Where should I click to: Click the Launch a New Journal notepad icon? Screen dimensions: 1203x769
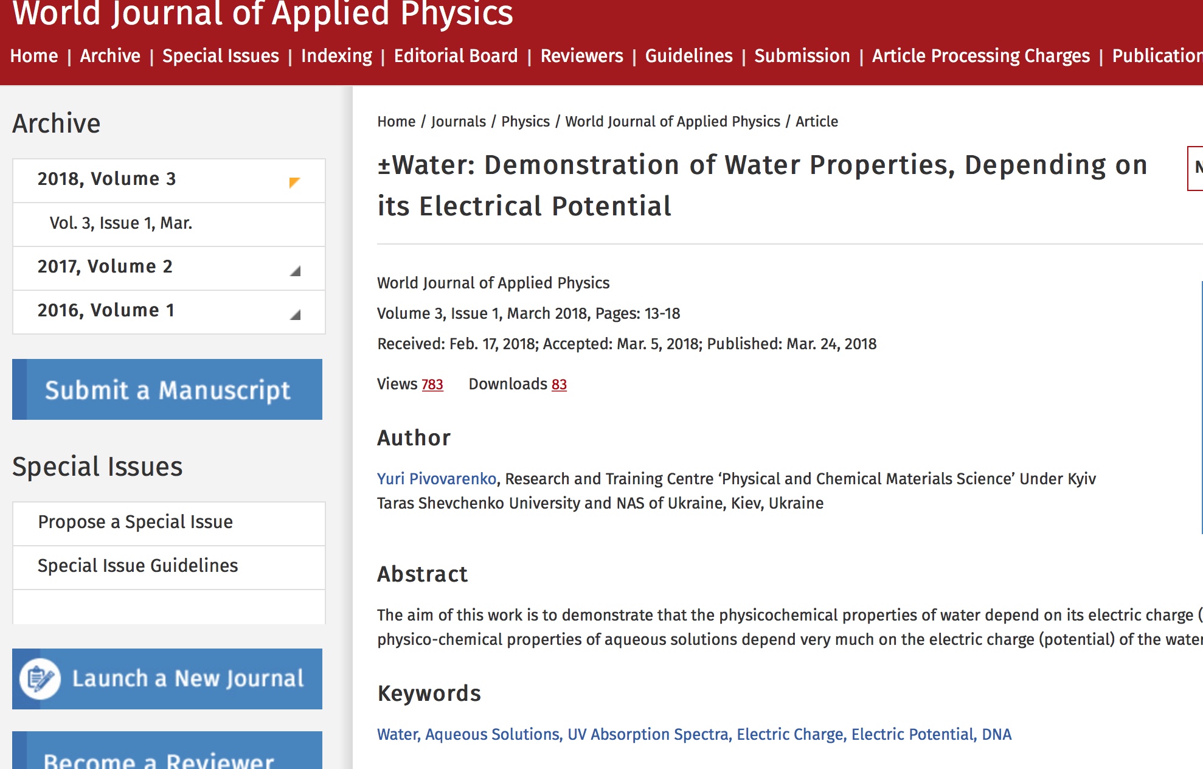point(40,679)
